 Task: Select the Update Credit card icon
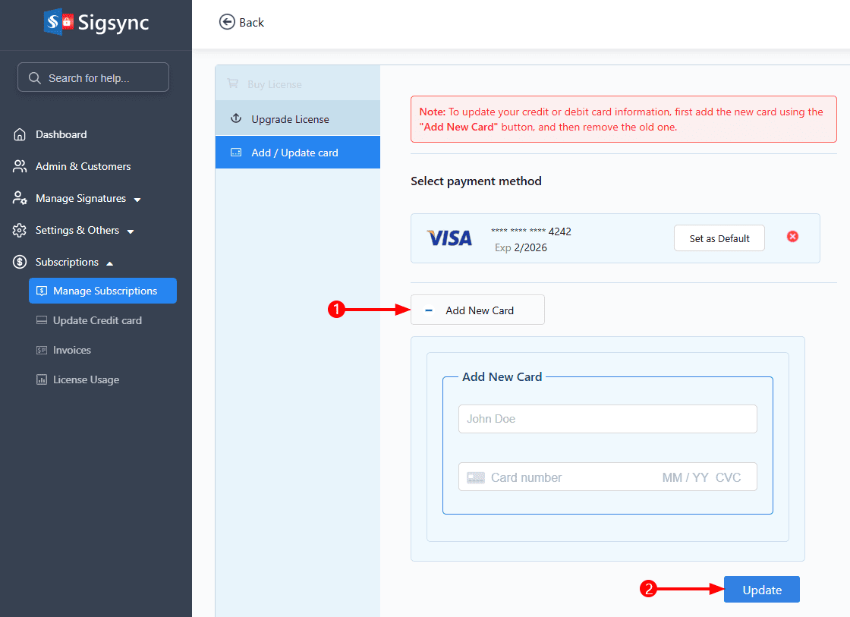42,320
